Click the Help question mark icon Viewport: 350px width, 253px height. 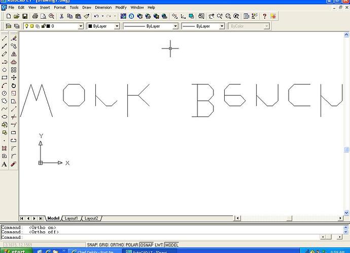264,16
